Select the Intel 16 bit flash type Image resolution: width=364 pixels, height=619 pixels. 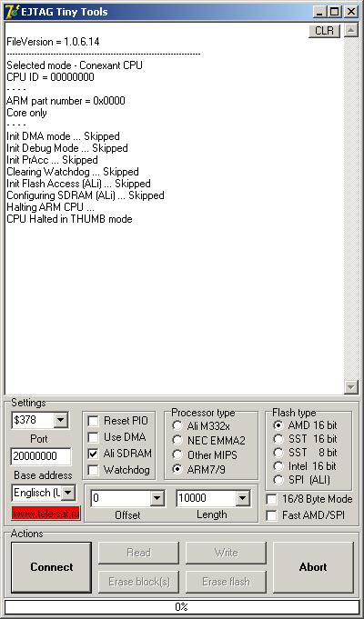coord(278,466)
